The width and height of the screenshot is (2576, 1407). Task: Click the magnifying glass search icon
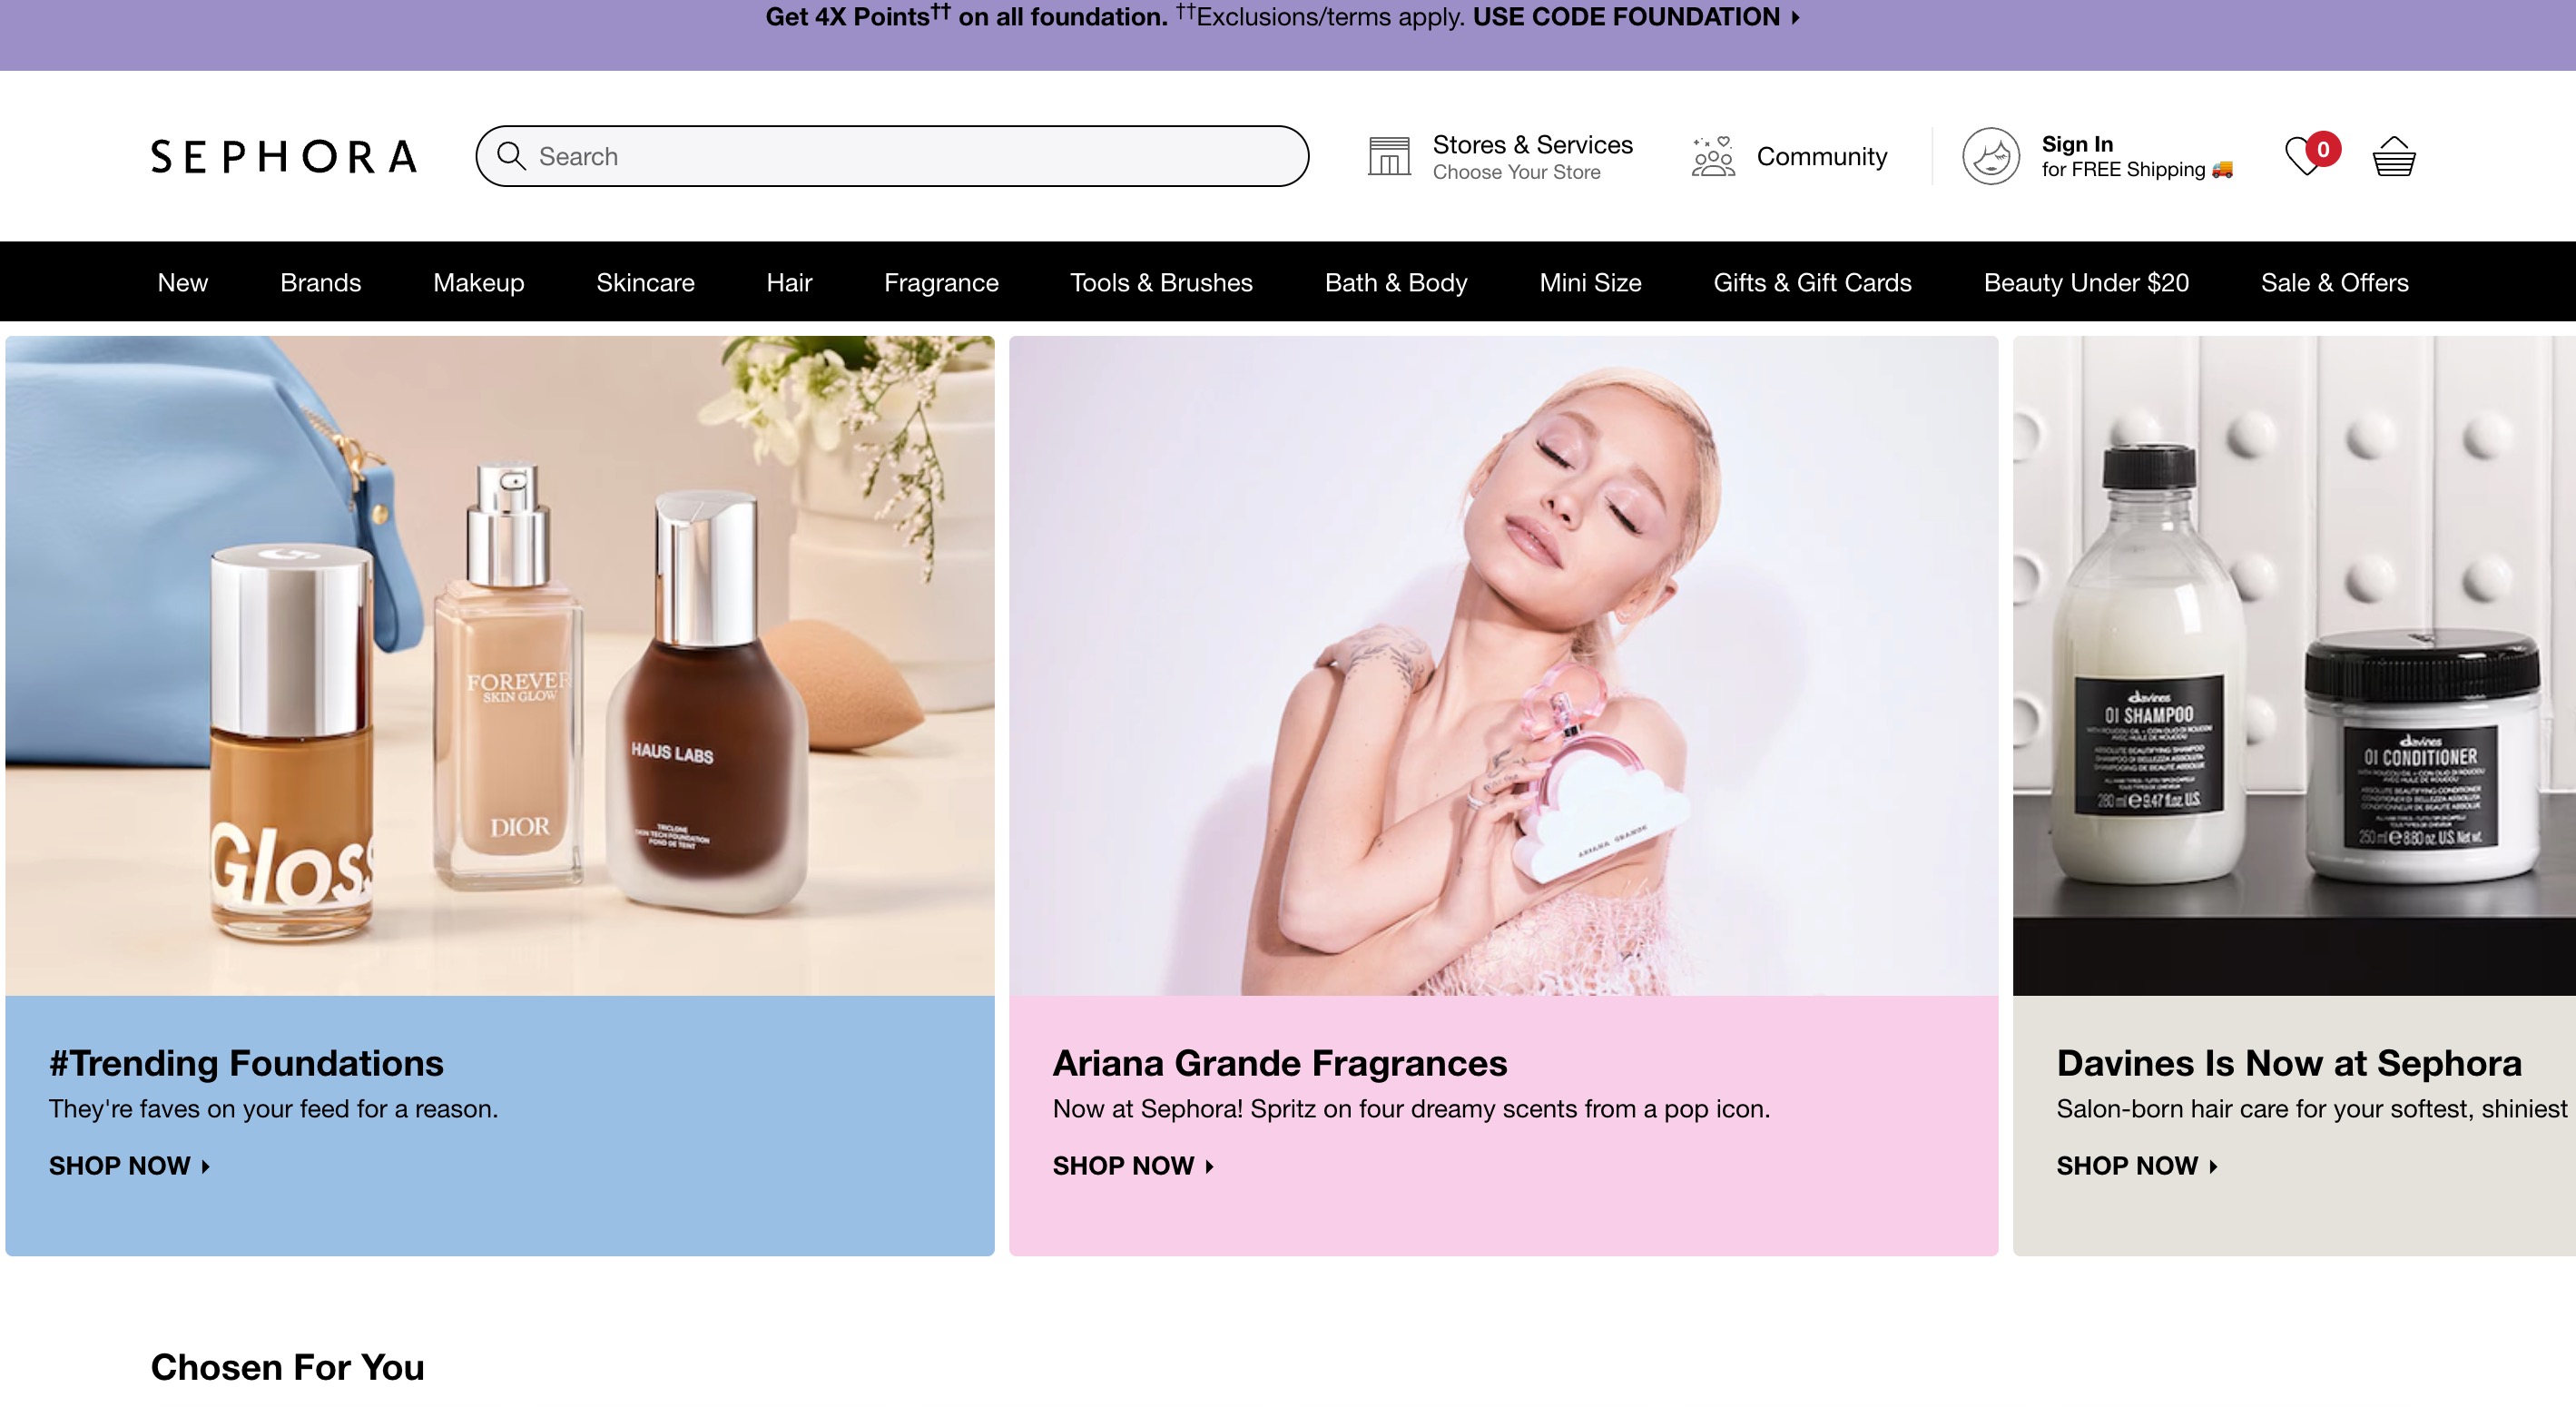point(511,156)
